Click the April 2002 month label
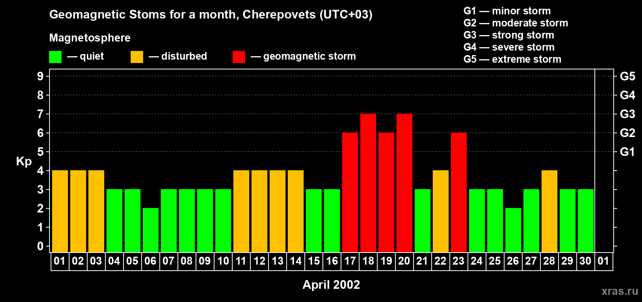The width and height of the screenshot is (642, 302). 331,285
